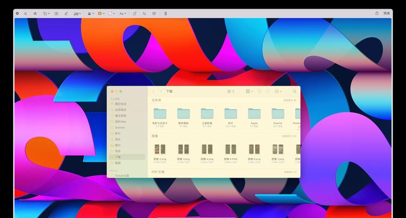Screen dimensions: 406x218
Task: Click the Finder tag icon
Action: pos(268,92)
